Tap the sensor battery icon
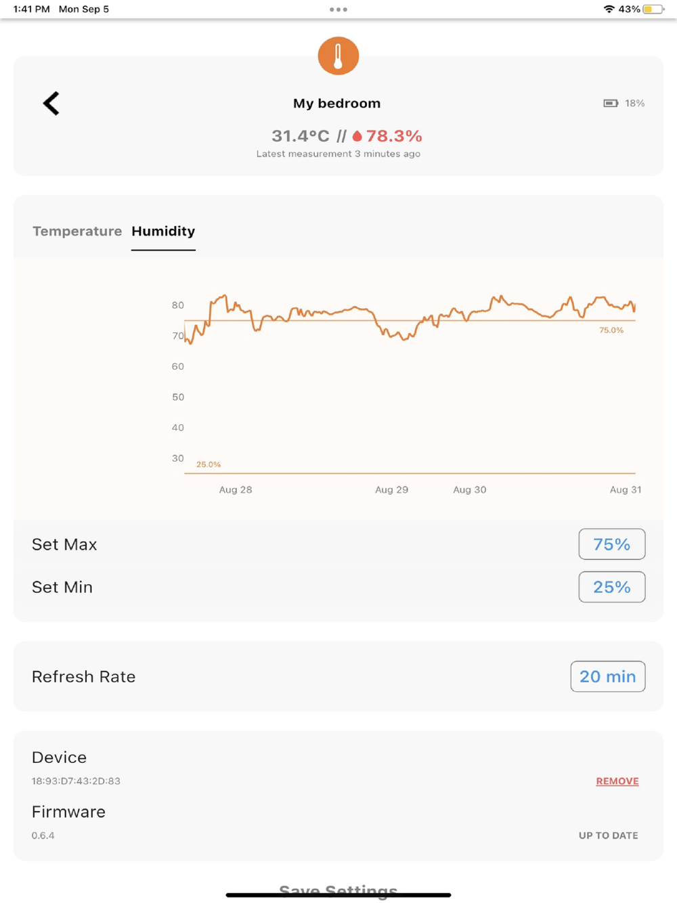 point(611,104)
